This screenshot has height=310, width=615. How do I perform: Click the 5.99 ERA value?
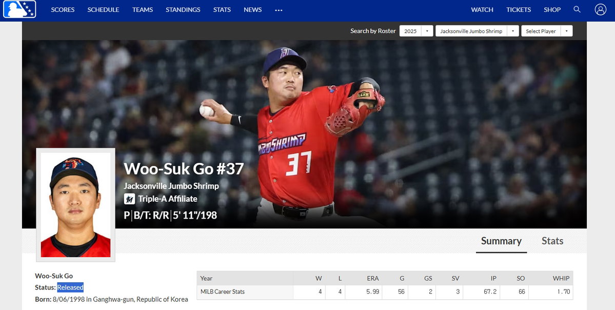point(372,292)
